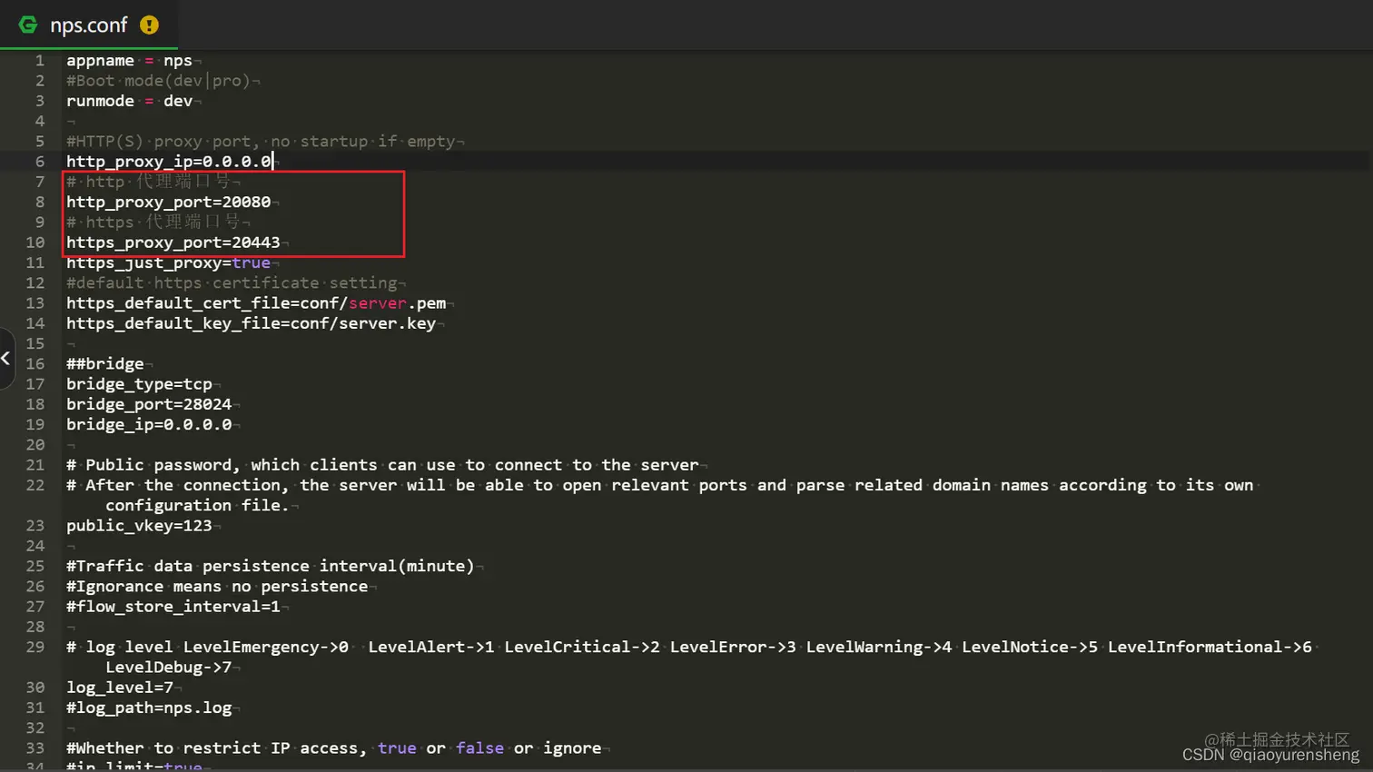Click the 'bridge_port=28024' line

(x=149, y=404)
